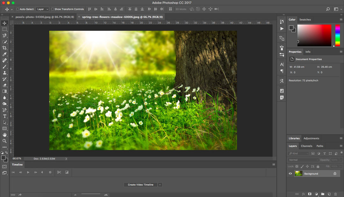This screenshot has height=197, width=344.
Task: Select the Gradient tool
Action: [4, 91]
